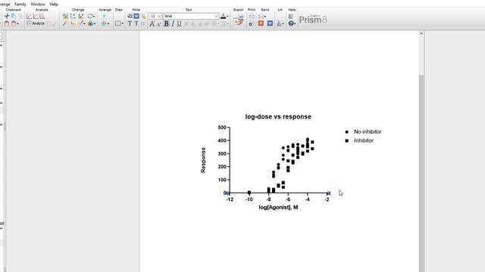Click the 'Inhibitor' legend entry
Viewport: 485px width, 272px height.
click(x=364, y=141)
